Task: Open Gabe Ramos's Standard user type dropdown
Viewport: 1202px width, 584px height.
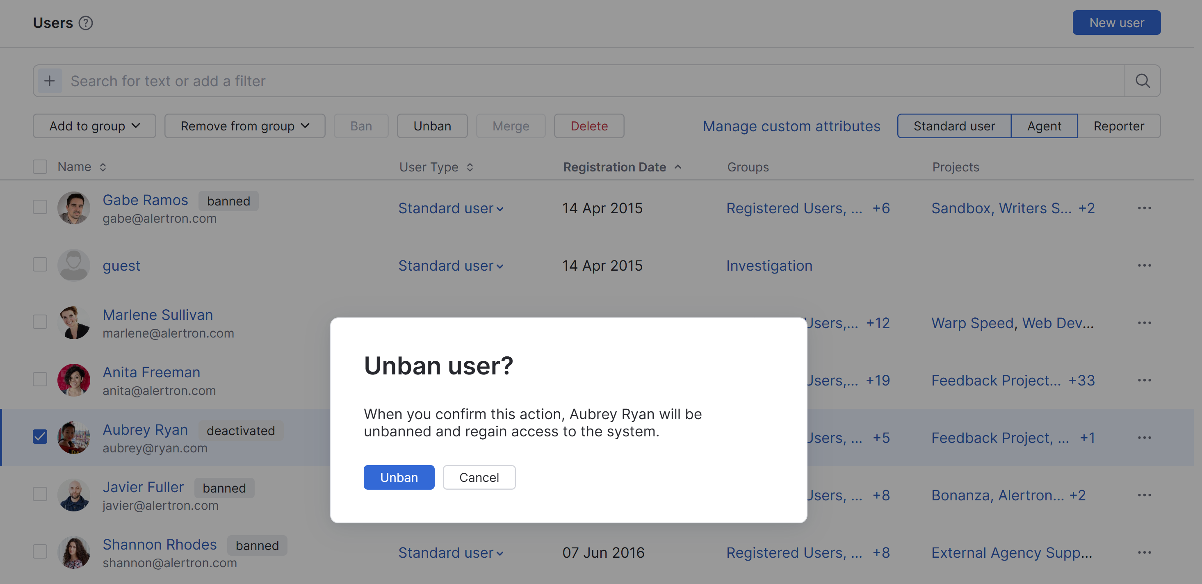Action: [x=450, y=208]
